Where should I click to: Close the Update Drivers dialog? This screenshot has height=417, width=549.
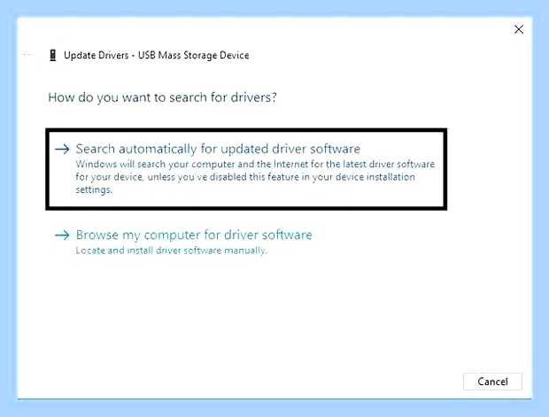click(x=519, y=29)
